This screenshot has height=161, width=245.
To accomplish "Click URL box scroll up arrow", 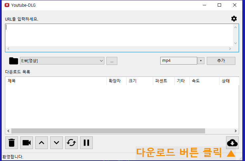I will (235, 27).
